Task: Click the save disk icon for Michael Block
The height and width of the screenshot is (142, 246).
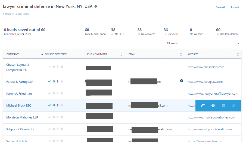Action: (233, 105)
